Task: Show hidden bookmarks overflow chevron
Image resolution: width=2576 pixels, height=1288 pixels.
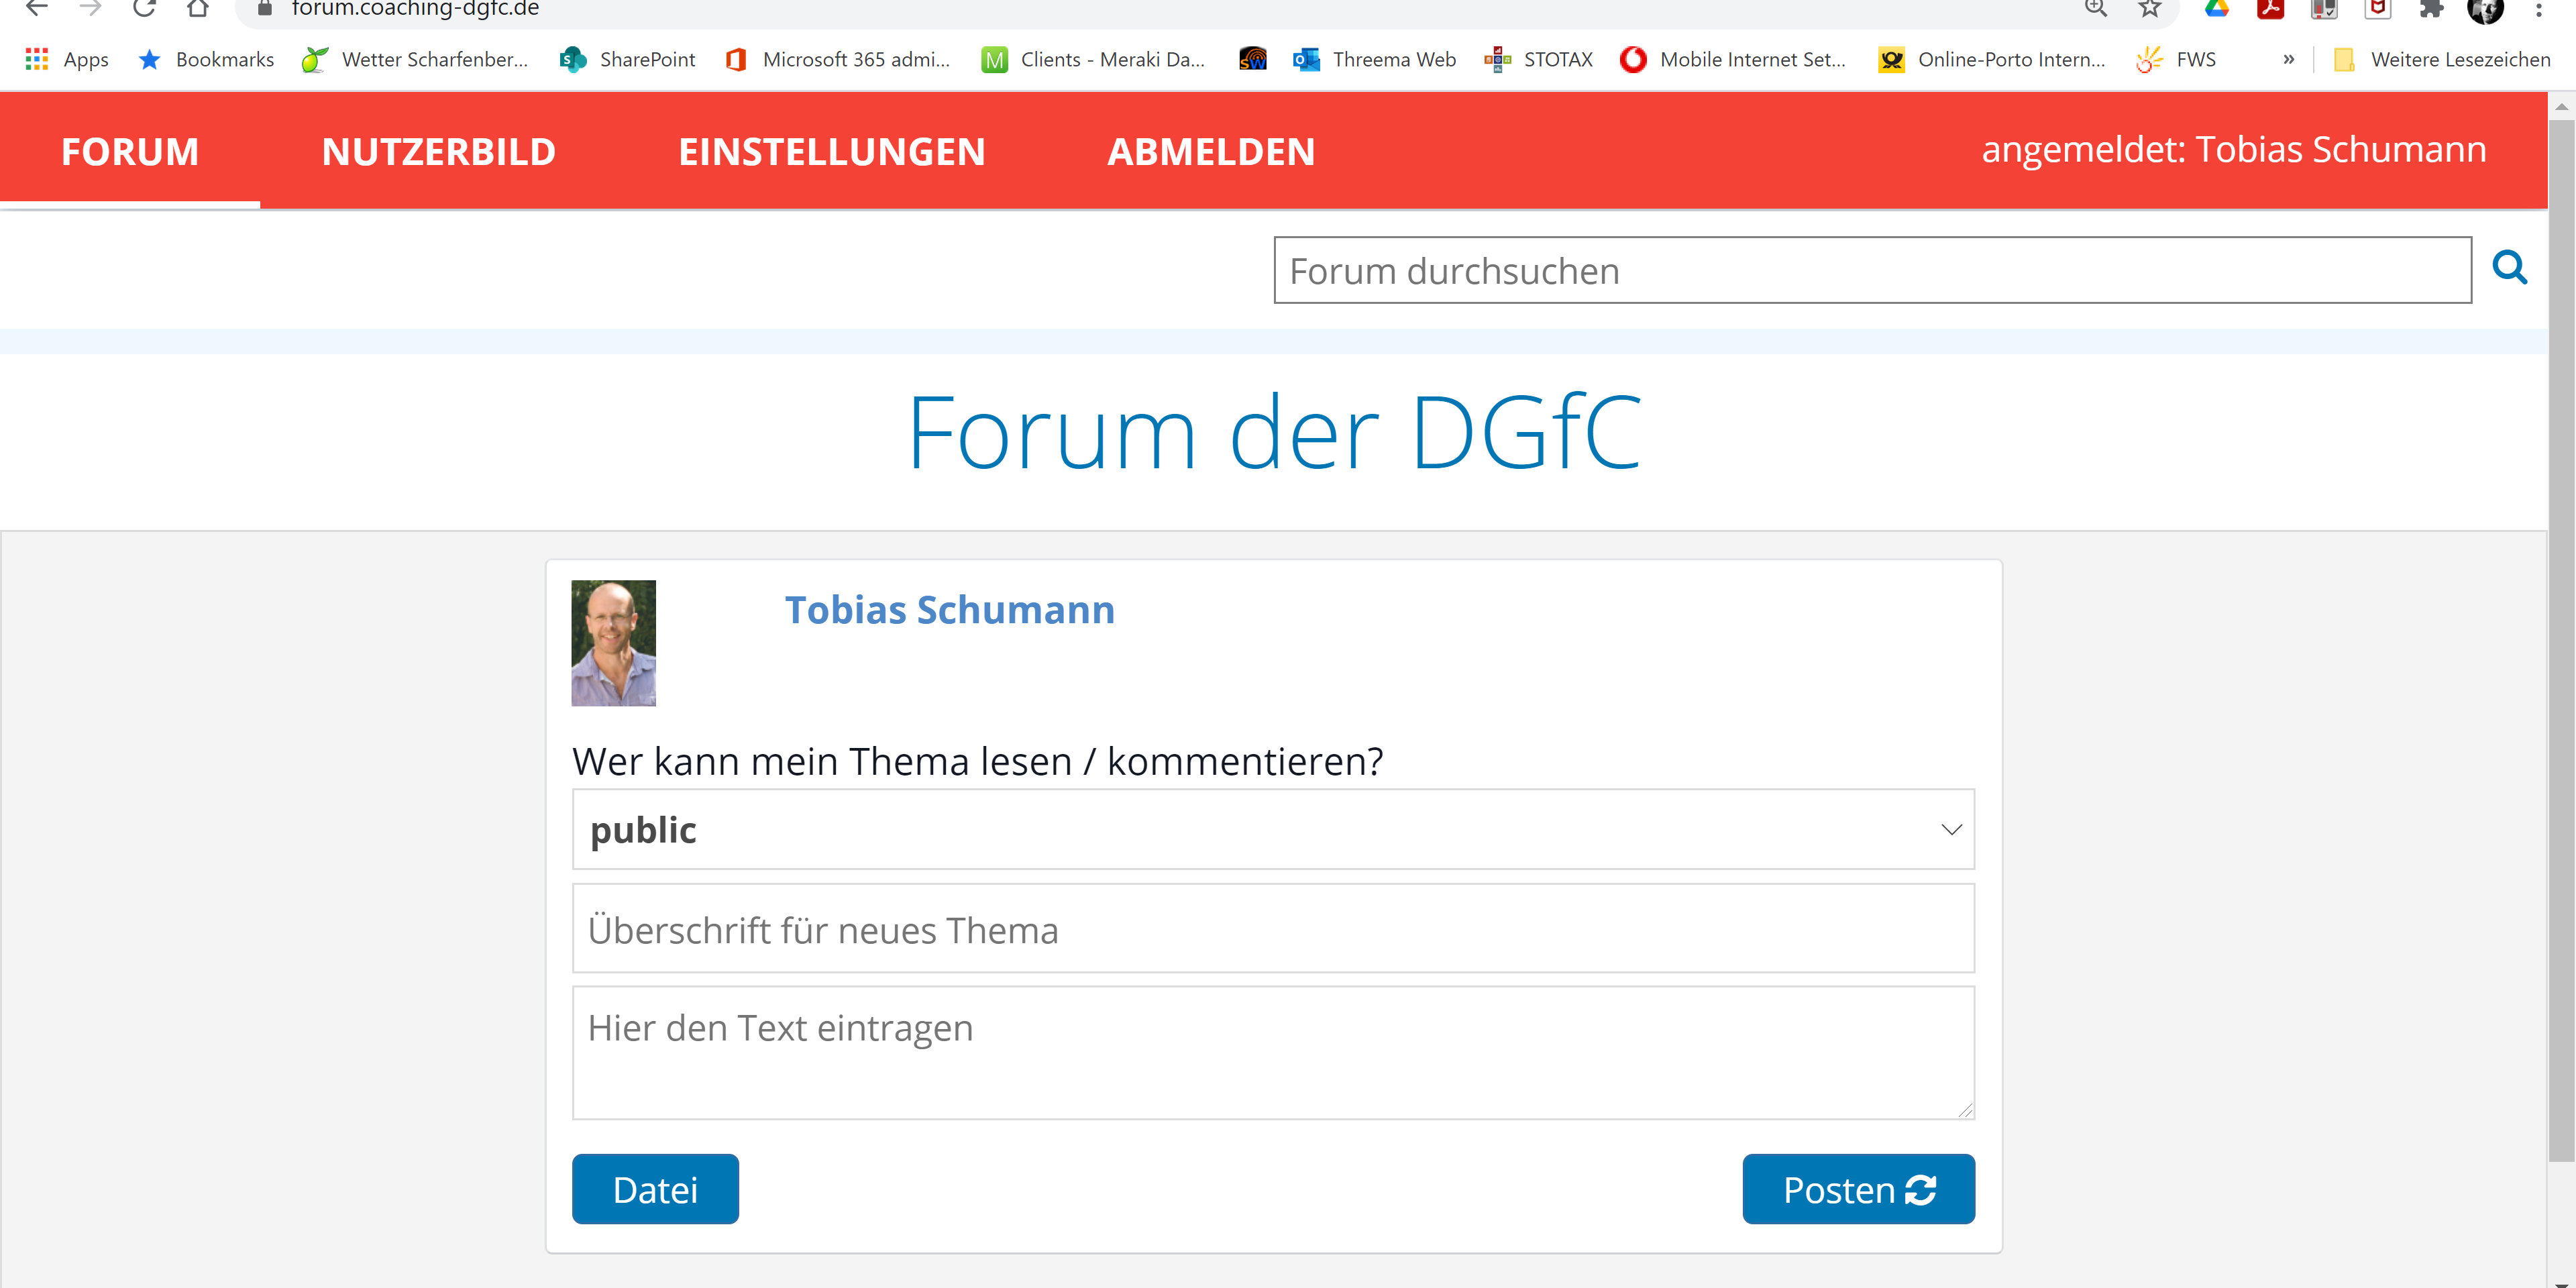Action: (x=2288, y=60)
